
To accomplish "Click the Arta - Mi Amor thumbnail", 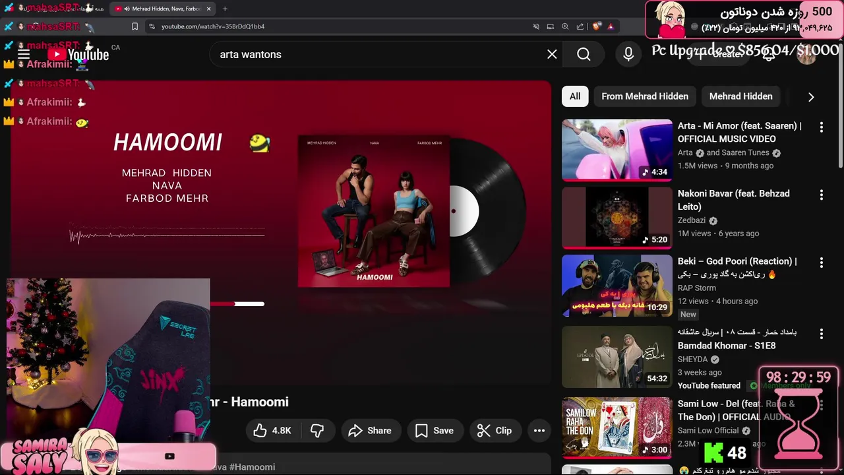I will click(x=617, y=150).
